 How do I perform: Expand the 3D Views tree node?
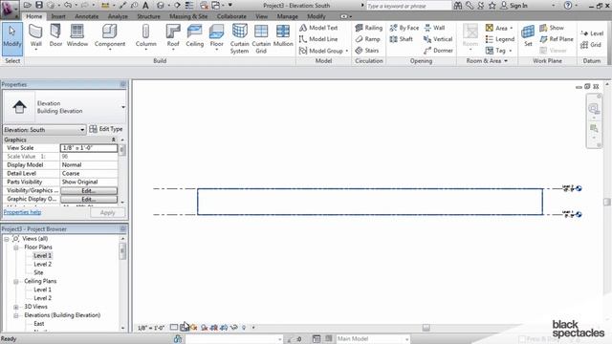16,307
